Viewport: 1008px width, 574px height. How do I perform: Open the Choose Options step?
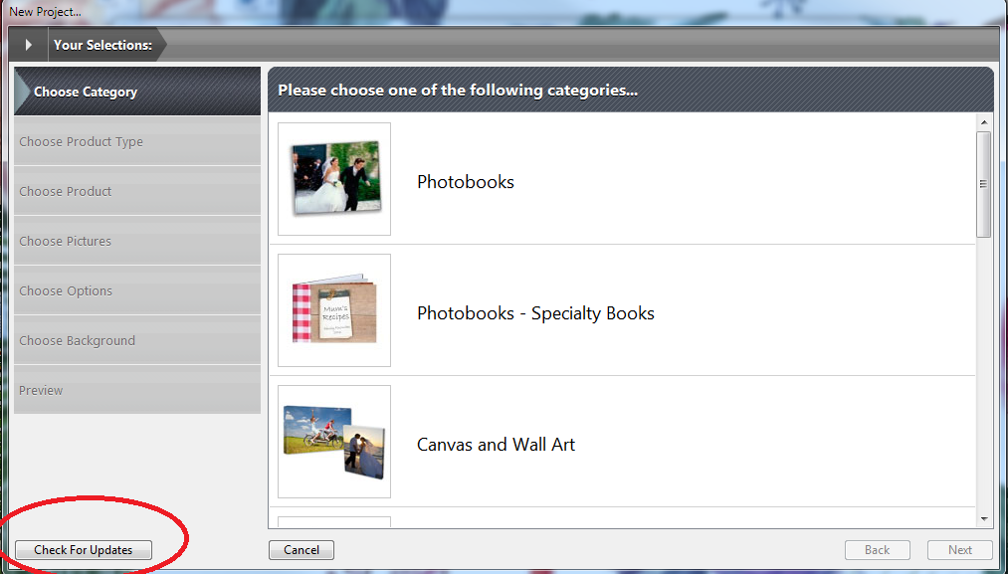(x=137, y=290)
